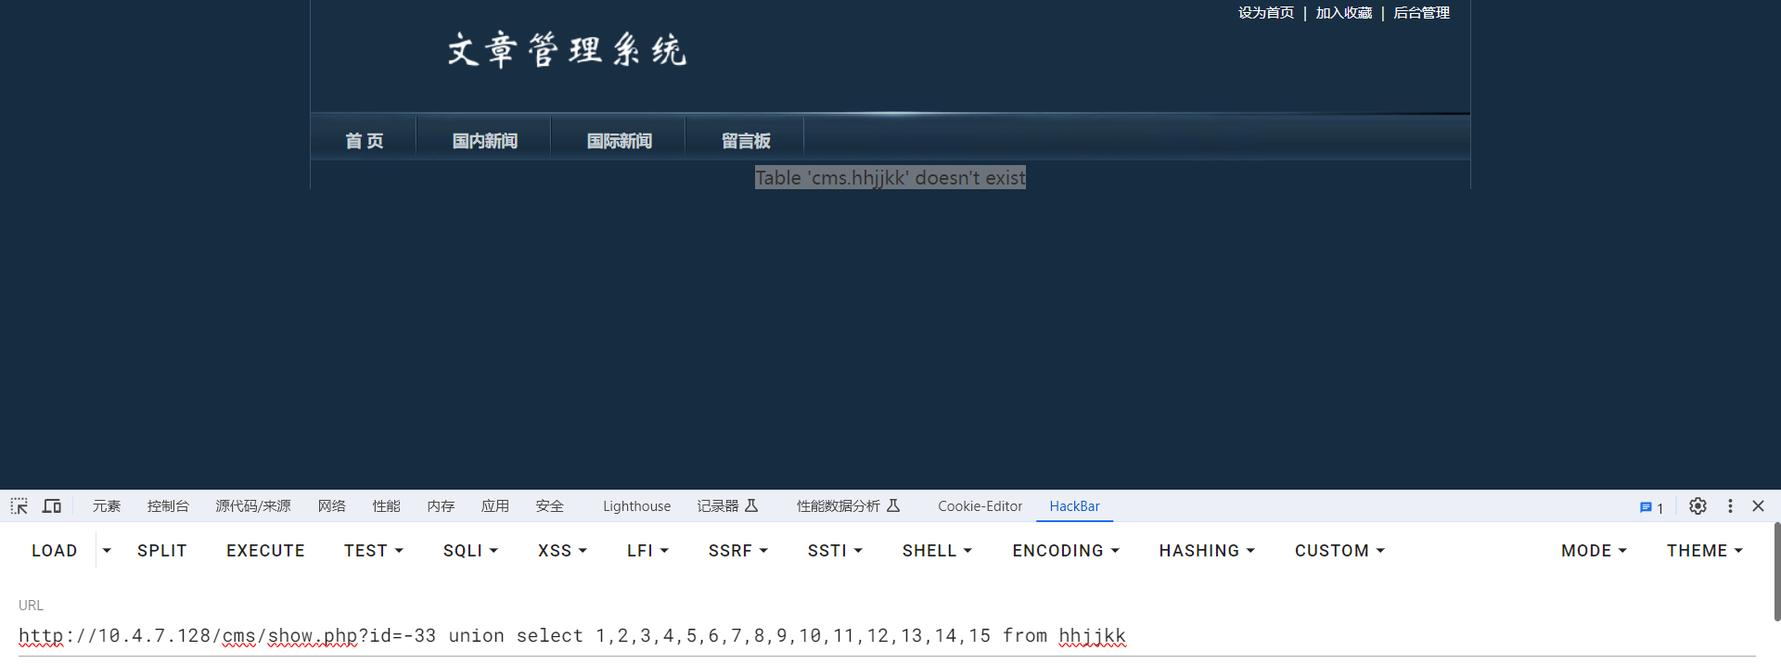Expand the ENCODING dropdown menu
This screenshot has width=1781, height=664.
tap(1066, 551)
